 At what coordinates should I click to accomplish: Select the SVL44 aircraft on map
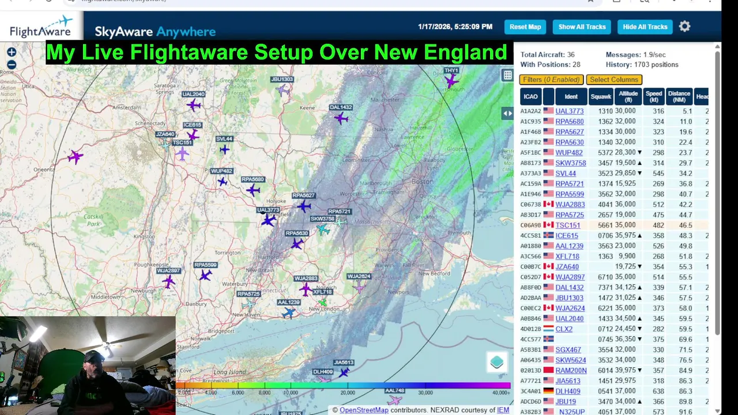[224, 149]
